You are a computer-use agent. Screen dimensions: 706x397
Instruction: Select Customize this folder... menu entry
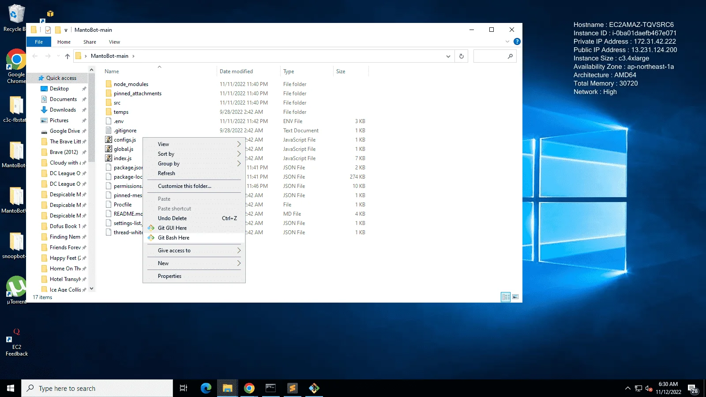(x=194, y=186)
